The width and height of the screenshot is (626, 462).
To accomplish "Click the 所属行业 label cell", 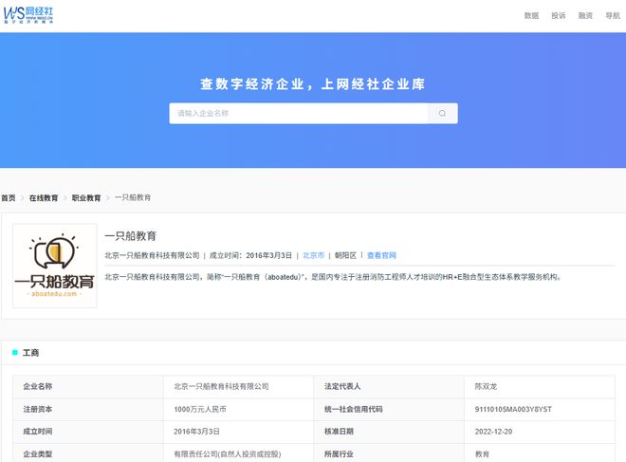I will [389, 454].
